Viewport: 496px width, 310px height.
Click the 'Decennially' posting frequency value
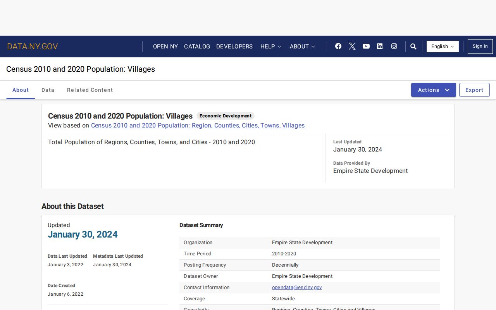tap(285, 265)
